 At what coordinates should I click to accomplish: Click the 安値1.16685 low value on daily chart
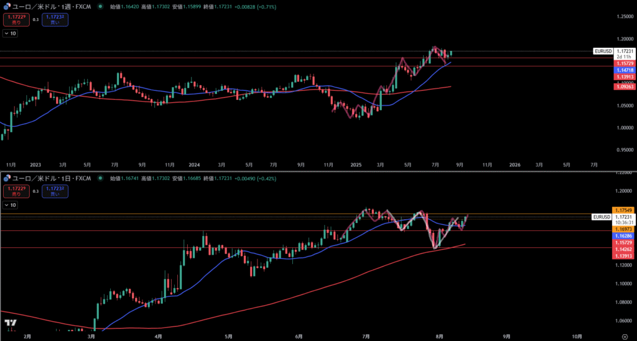pos(187,178)
